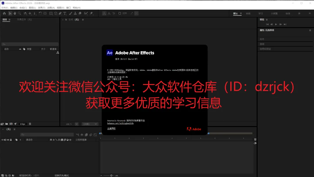Select the Clone Stamp tool

[75, 13]
